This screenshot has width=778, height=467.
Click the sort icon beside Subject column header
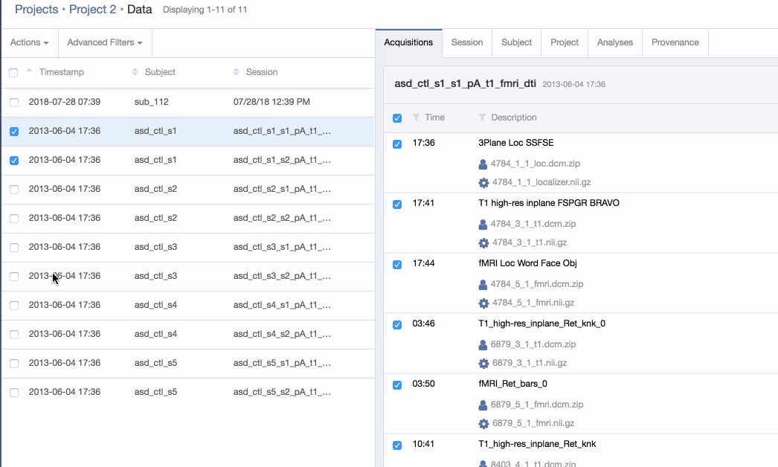(135, 72)
